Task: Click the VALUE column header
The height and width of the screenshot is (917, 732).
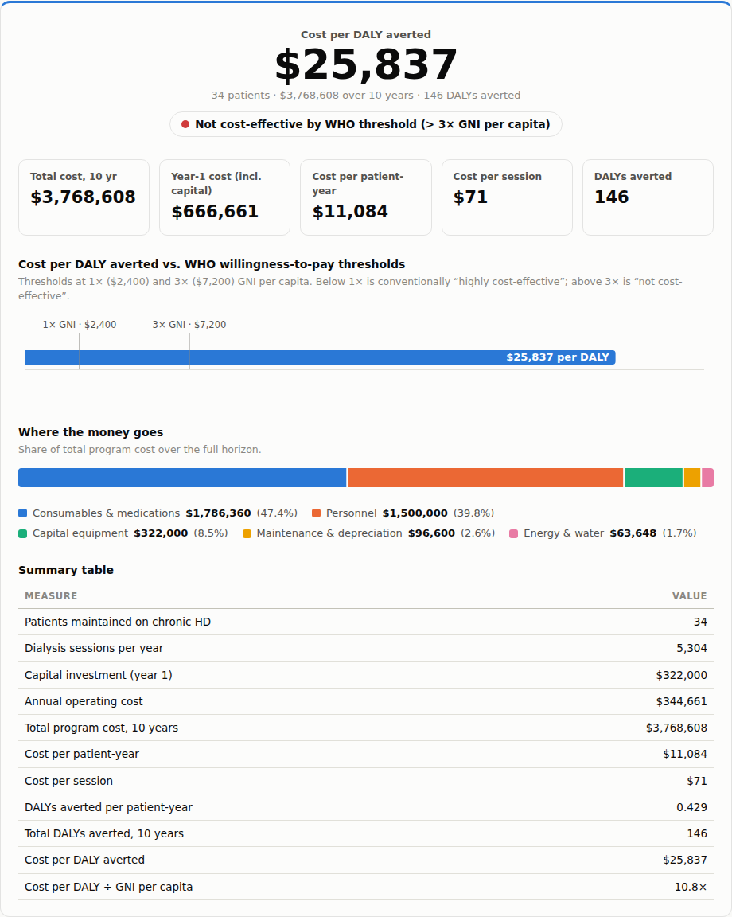Action: [x=689, y=596]
